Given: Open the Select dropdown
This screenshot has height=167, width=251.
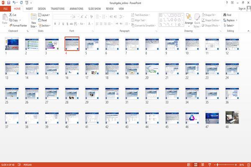Looking at the screenshot, I should tap(229, 26).
